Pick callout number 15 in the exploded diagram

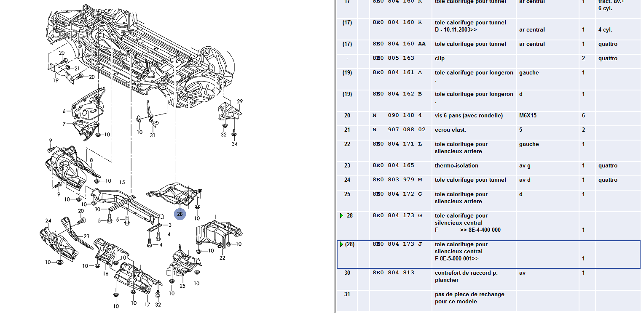pos(122,183)
